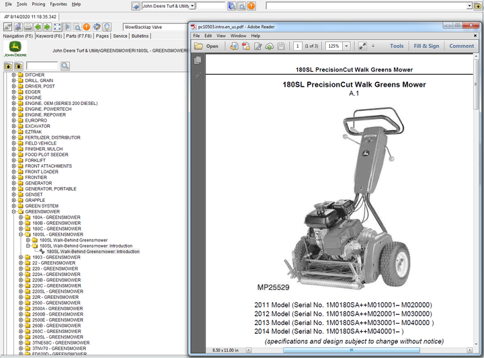Open the Favorites menu
Image resolution: width=484 pixels, height=358 pixels.
tap(58, 4)
